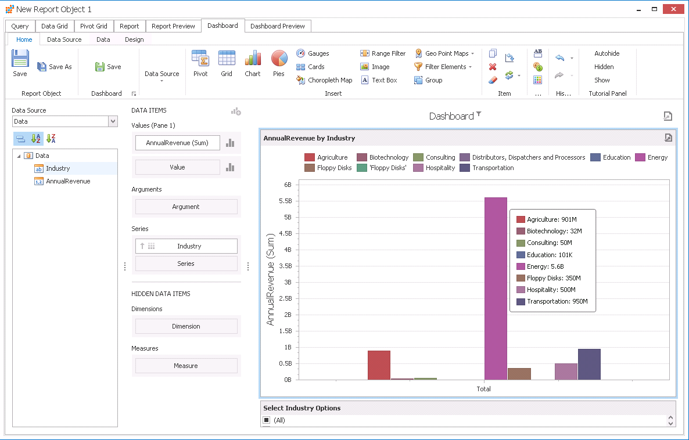Toggle grouped fields view button

20,139
